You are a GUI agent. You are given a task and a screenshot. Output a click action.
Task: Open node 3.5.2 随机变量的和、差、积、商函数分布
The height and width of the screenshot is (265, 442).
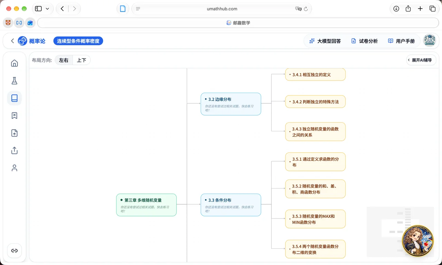pyautogui.click(x=315, y=189)
